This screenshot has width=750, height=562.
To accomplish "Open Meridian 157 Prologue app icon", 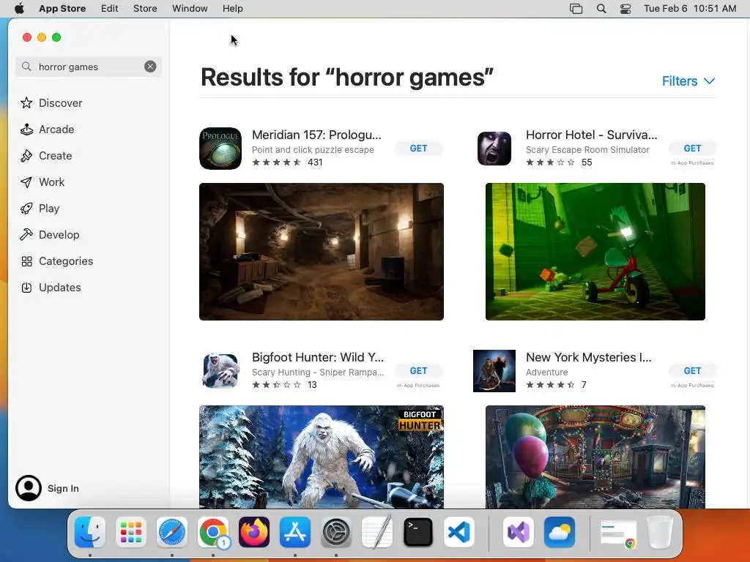I will pyautogui.click(x=220, y=148).
